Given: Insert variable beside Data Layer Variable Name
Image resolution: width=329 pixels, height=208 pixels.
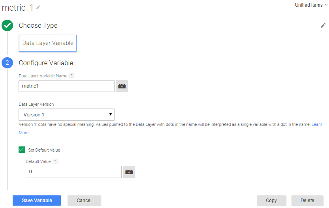Looking at the screenshot, I should (122, 86).
